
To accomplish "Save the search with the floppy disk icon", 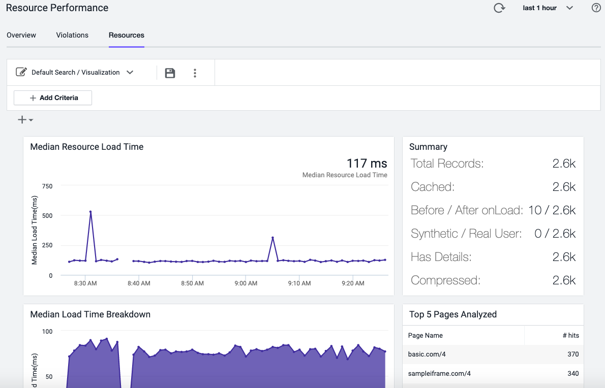I will point(170,73).
